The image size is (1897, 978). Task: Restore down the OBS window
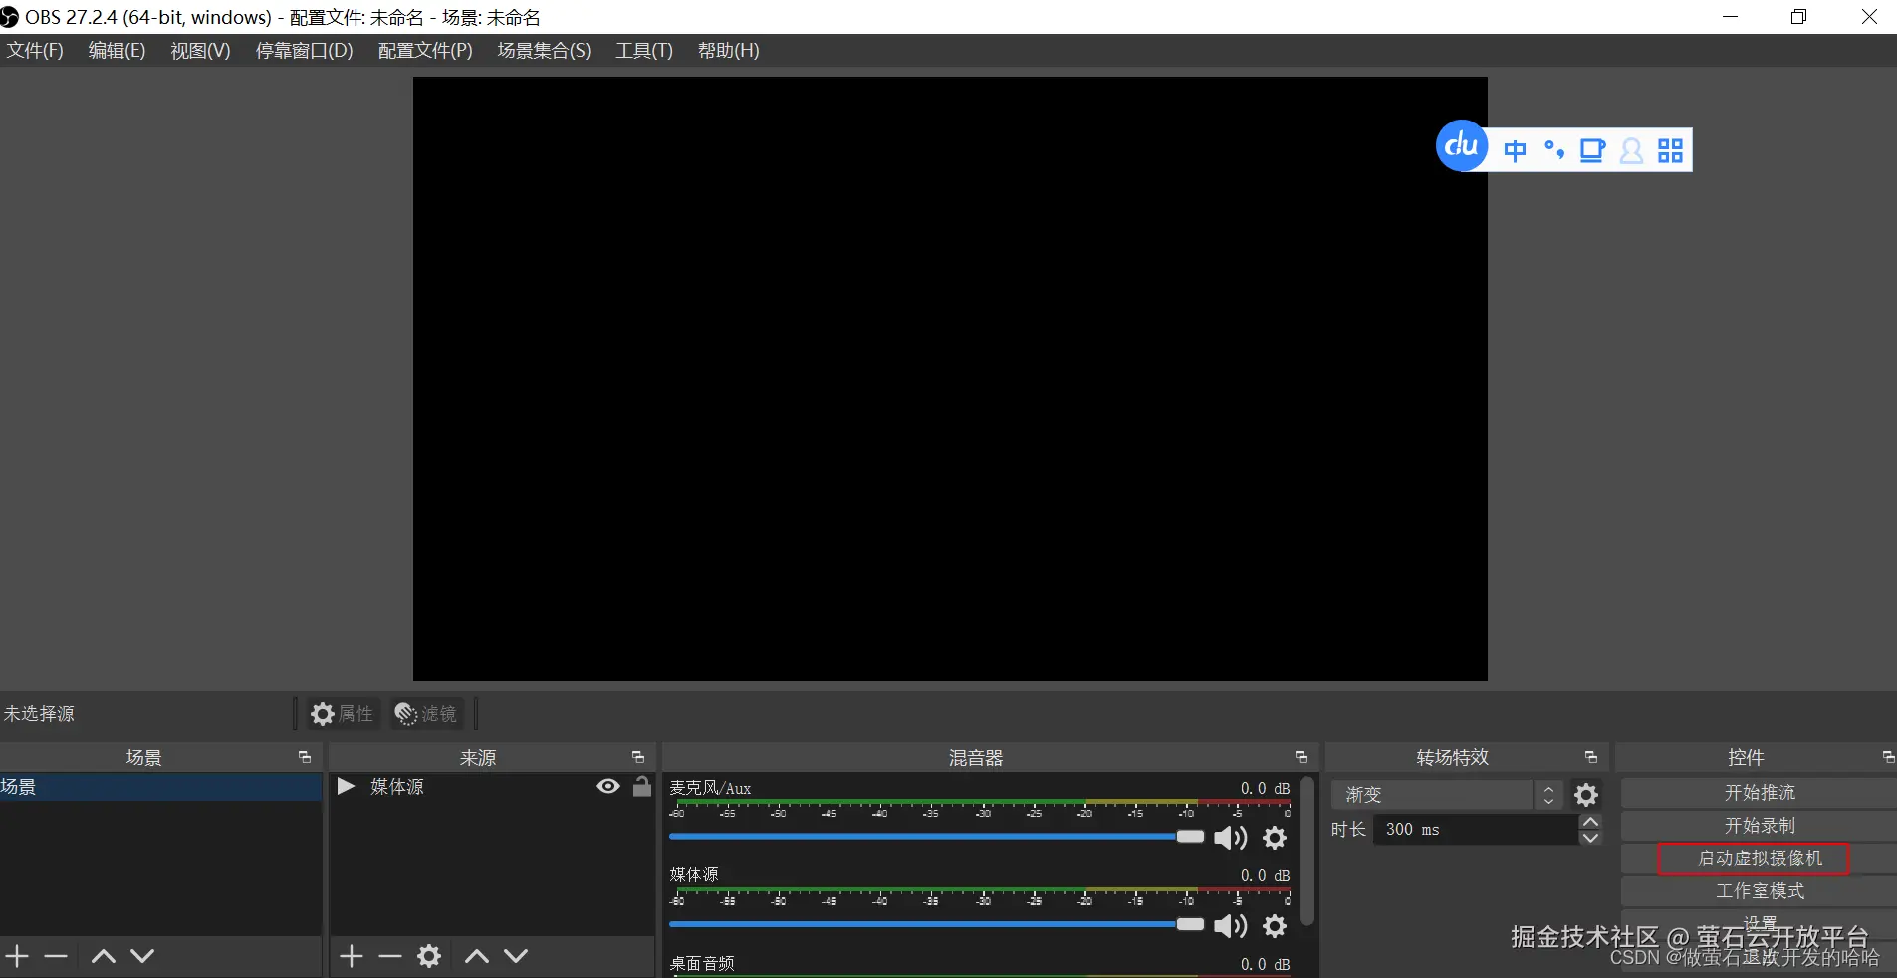[x=1798, y=17]
